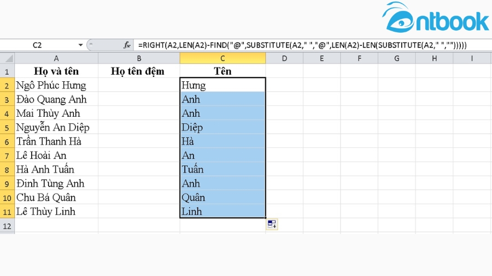This screenshot has height=276, width=492.
Task: Click the Insert Function fx icon
Action: (x=127, y=45)
